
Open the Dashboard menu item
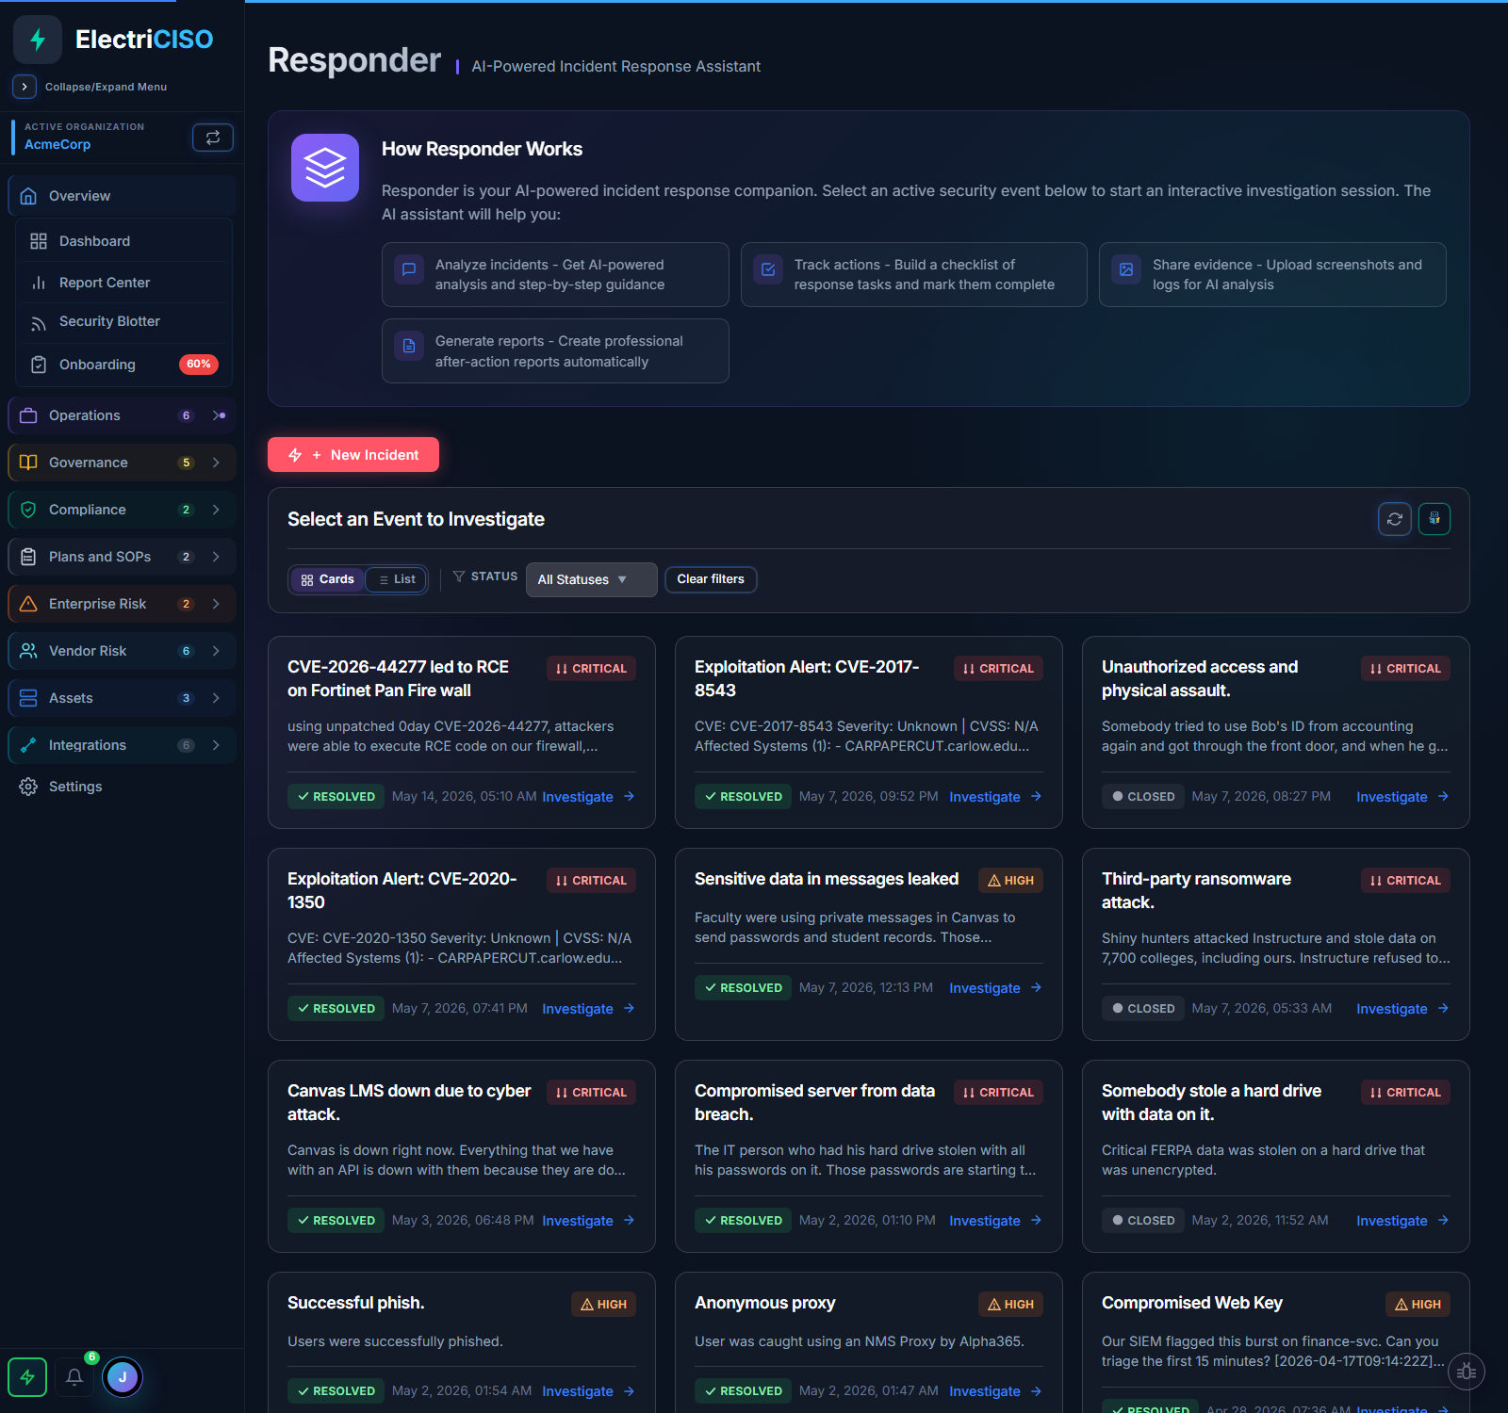pos(124,241)
